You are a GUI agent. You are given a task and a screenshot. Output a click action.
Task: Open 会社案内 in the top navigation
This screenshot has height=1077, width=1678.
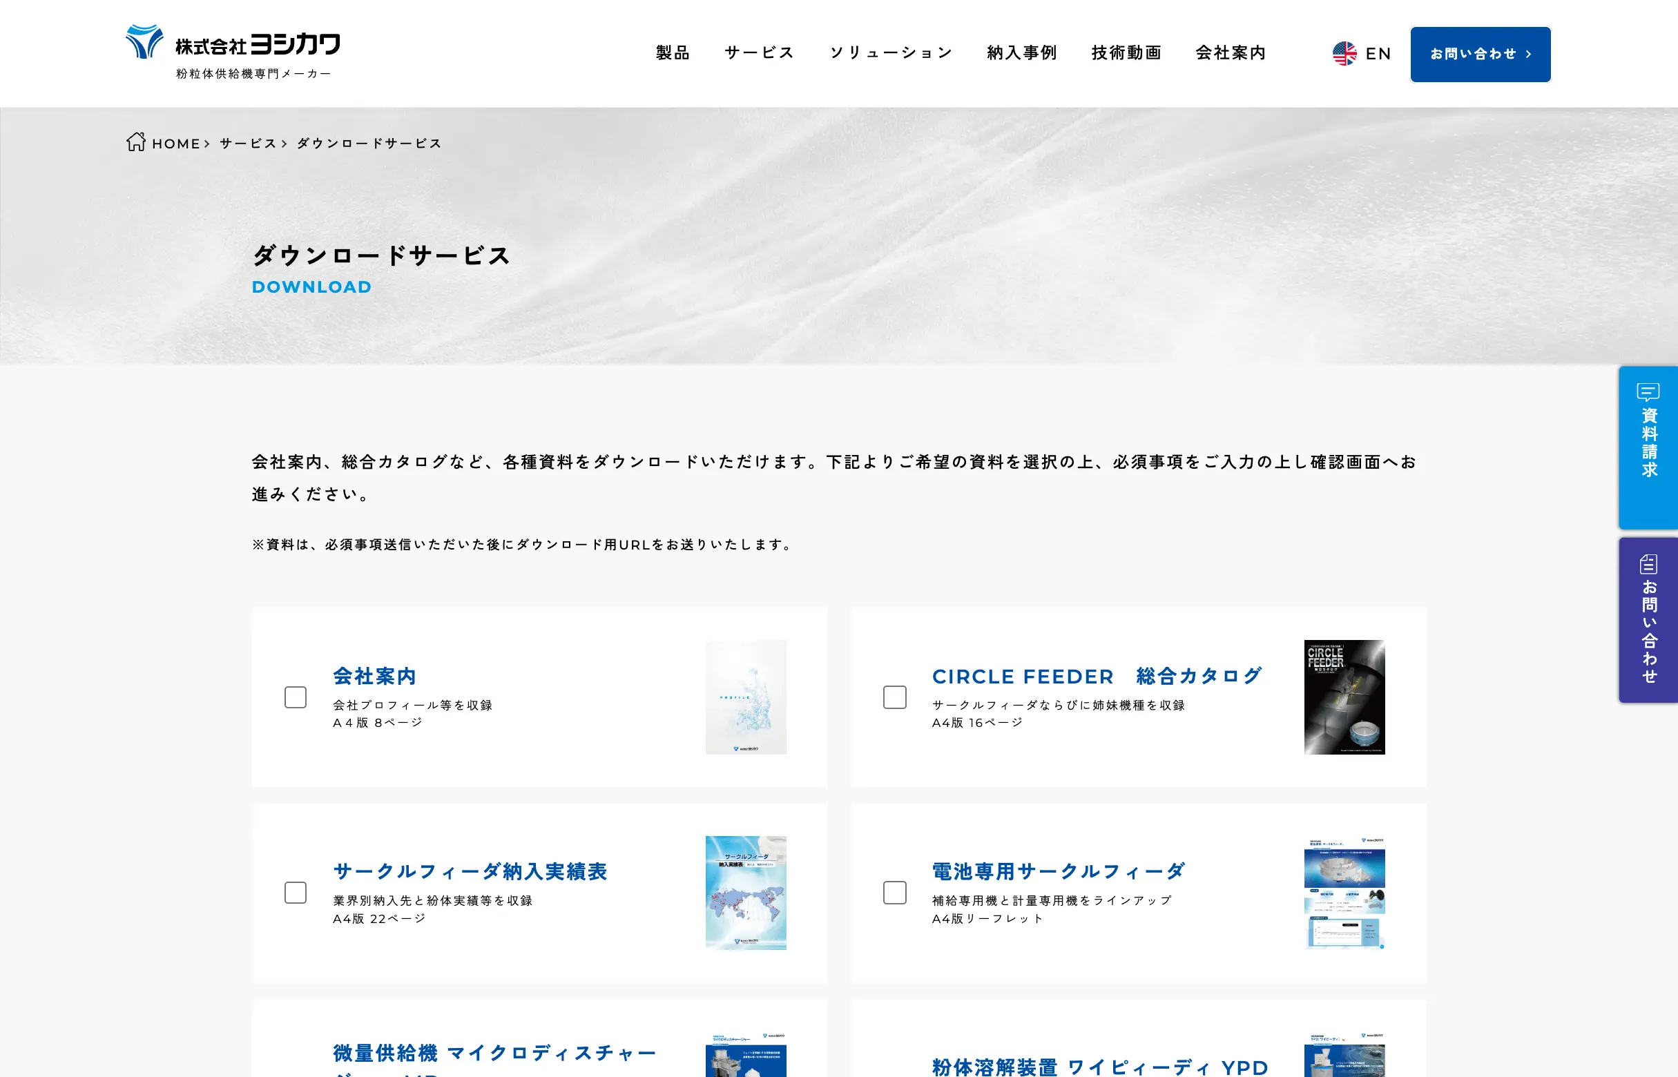pos(1231,53)
